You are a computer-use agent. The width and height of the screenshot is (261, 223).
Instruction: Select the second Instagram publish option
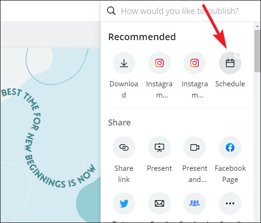coord(195,63)
